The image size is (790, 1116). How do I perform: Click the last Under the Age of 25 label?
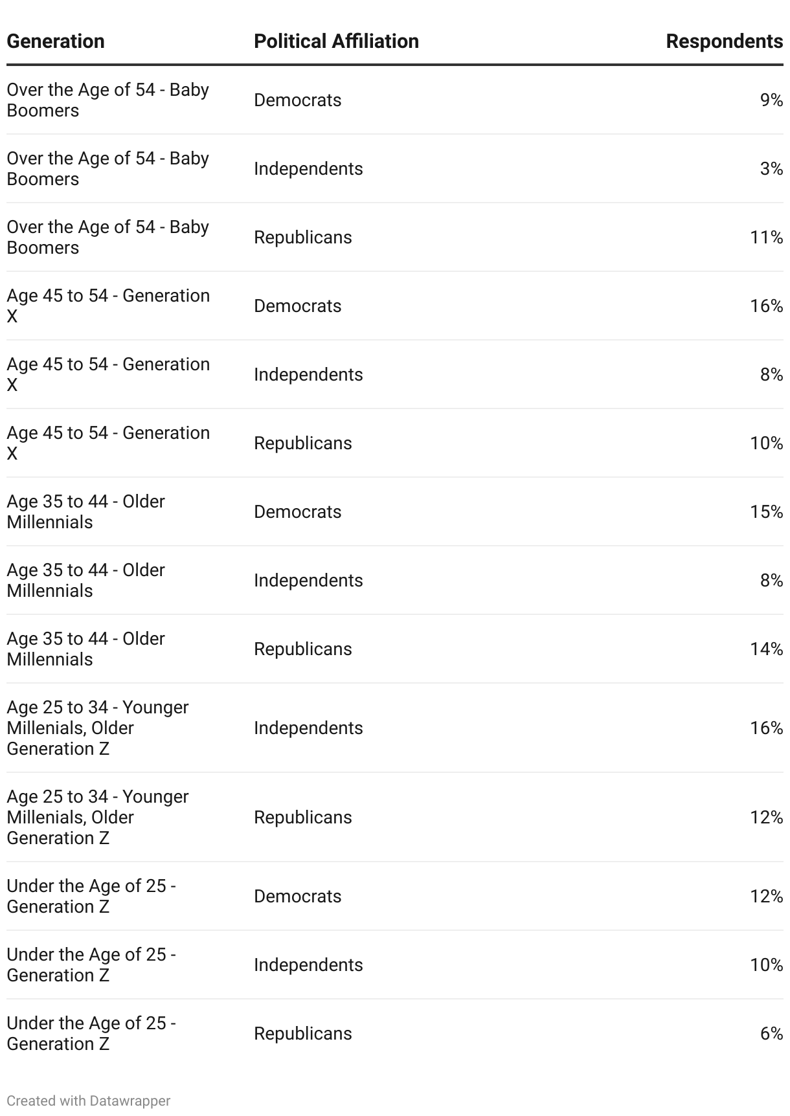tap(91, 1034)
